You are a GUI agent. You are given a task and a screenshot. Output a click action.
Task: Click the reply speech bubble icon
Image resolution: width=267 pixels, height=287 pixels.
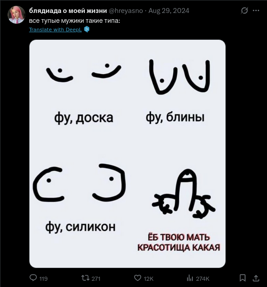(x=33, y=278)
